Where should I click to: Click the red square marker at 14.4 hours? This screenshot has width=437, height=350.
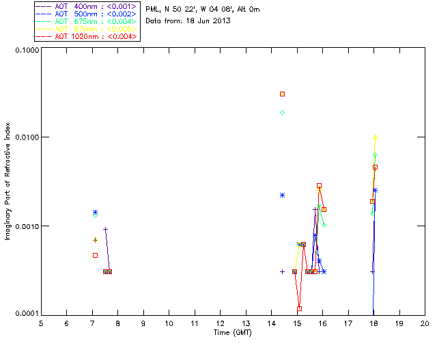pos(282,94)
